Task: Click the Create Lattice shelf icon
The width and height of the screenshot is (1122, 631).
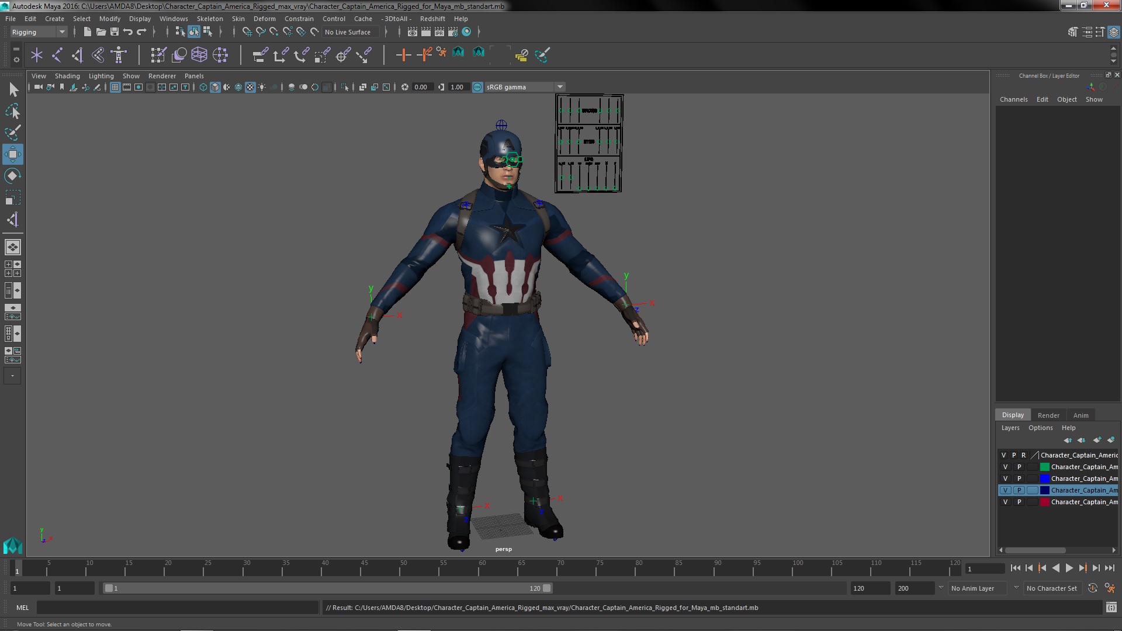Action: 199,55
